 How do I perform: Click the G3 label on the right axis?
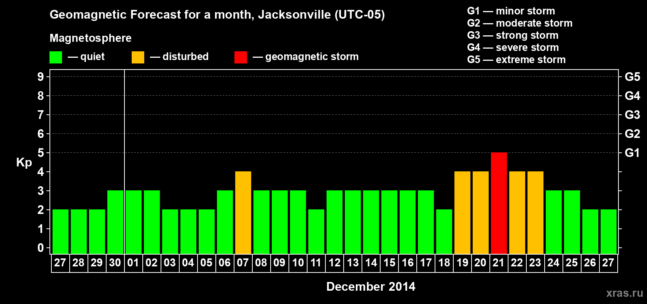(x=632, y=115)
